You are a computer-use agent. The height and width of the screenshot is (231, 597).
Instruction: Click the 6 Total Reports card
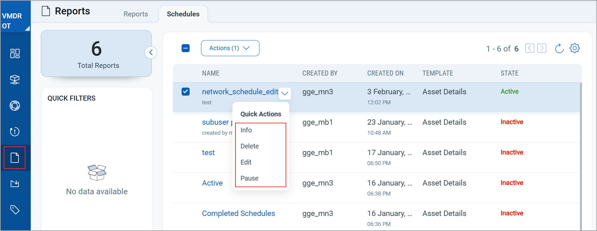coord(96,53)
